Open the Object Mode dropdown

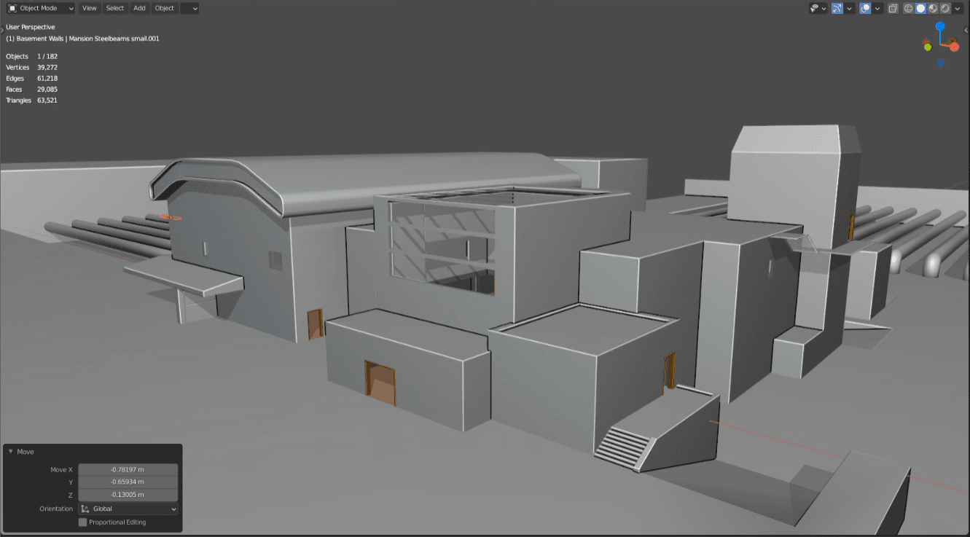(x=40, y=8)
